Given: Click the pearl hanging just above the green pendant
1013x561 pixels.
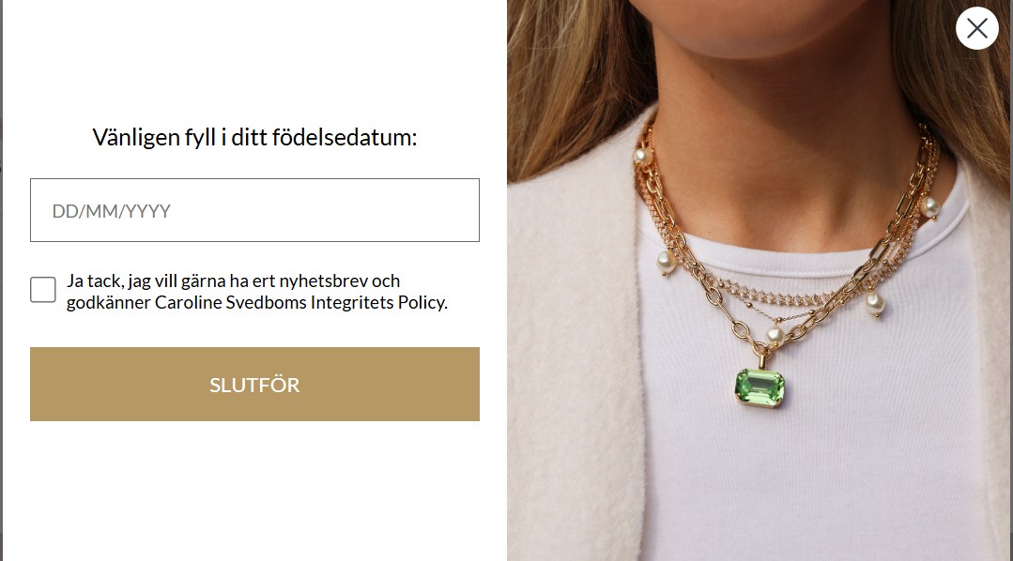Looking at the screenshot, I should pos(775,336).
